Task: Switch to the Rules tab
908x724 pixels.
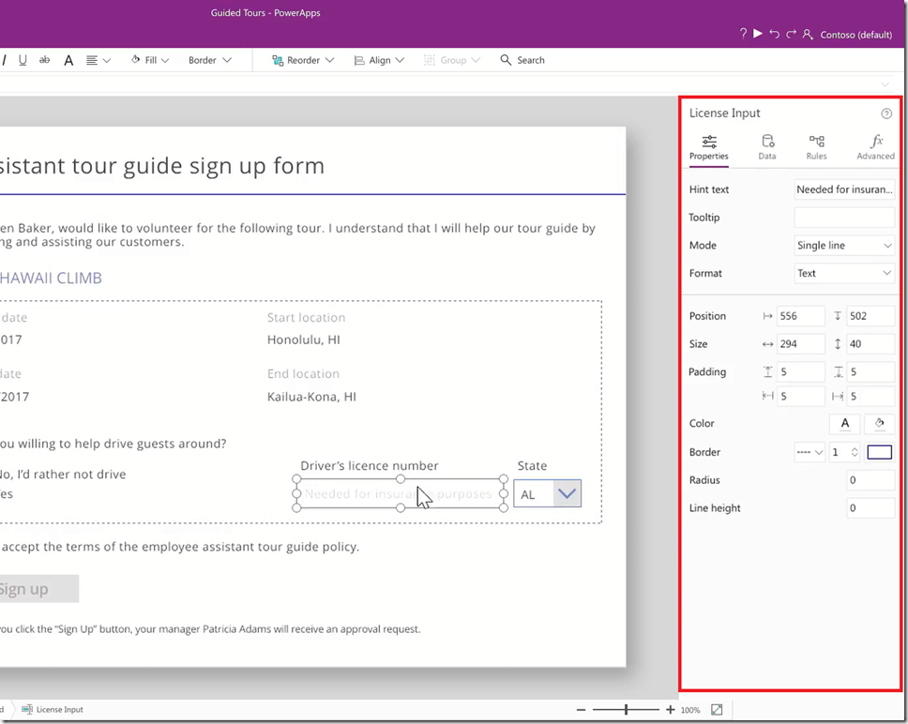Action: pyautogui.click(x=816, y=147)
